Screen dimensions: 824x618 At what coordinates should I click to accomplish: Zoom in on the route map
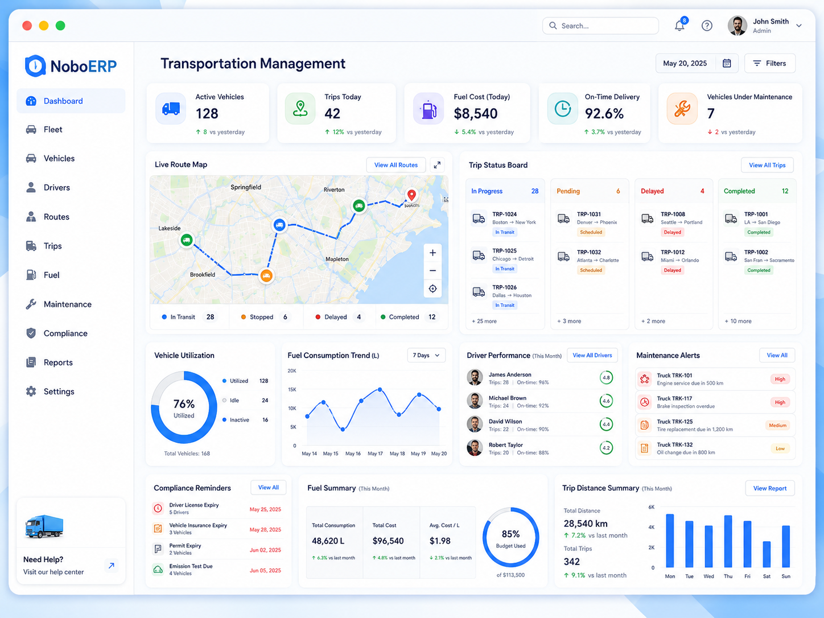click(x=432, y=253)
